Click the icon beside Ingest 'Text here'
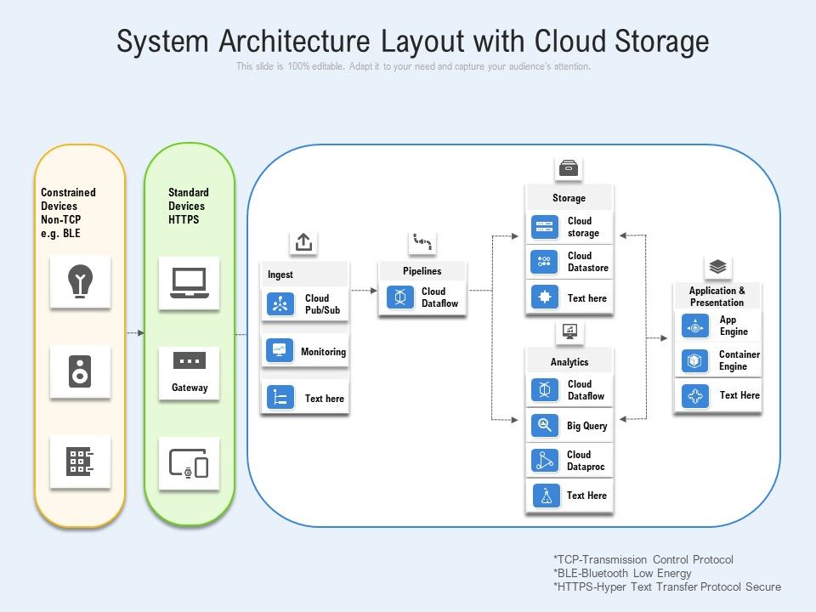Screen dimensions: 816x612 click(280, 398)
